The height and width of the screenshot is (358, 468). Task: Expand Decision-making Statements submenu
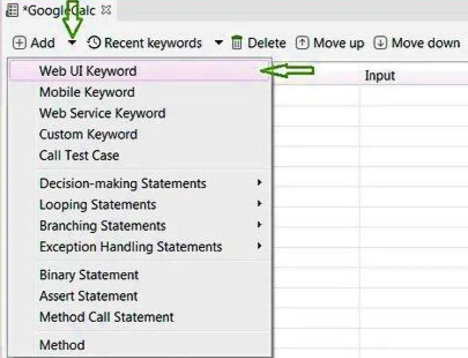(122, 184)
